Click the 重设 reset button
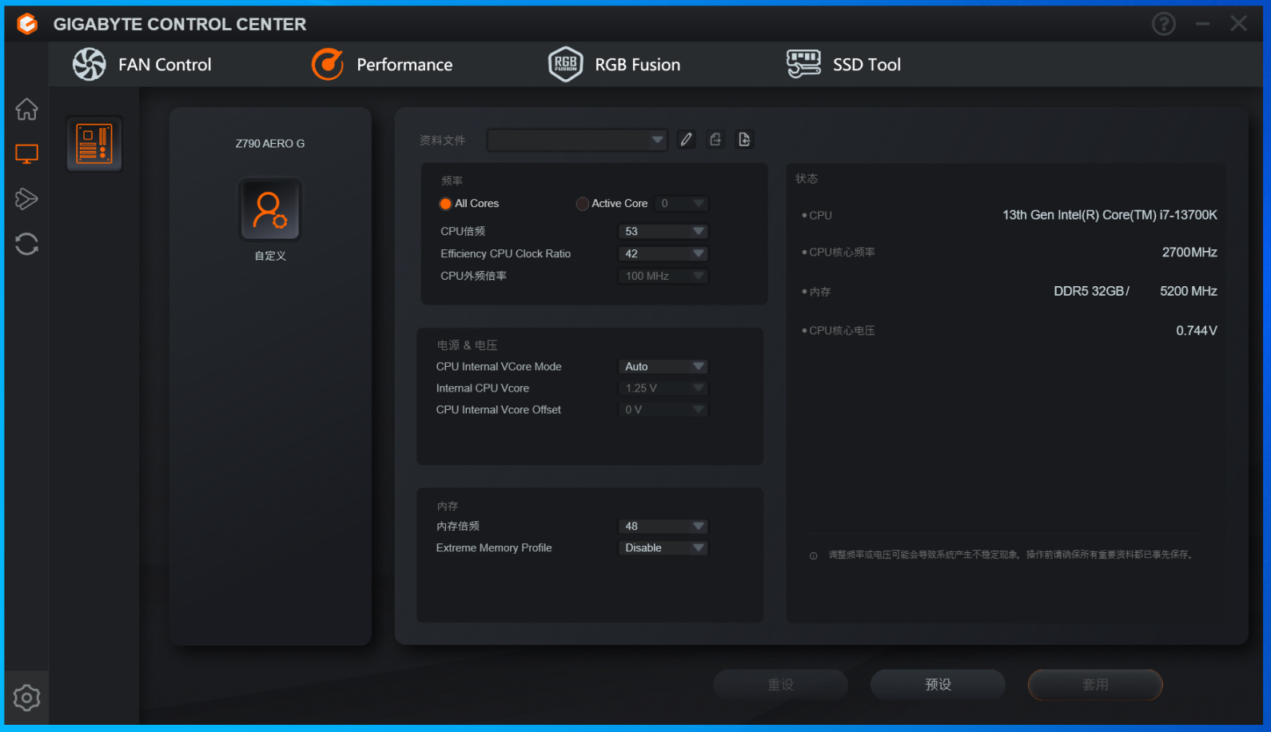The height and width of the screenshot is (732, 1271). pos(780,685)
